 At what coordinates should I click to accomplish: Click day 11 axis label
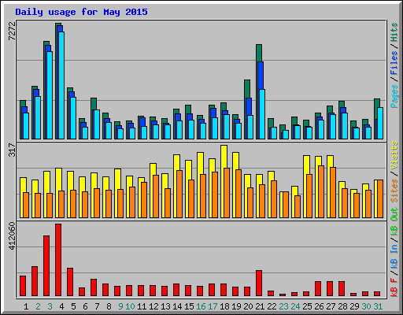point(142,306)
